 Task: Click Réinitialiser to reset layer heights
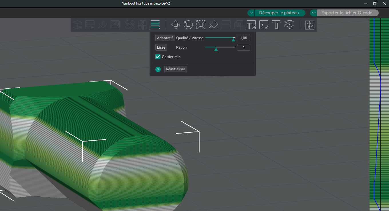(176, 69)
